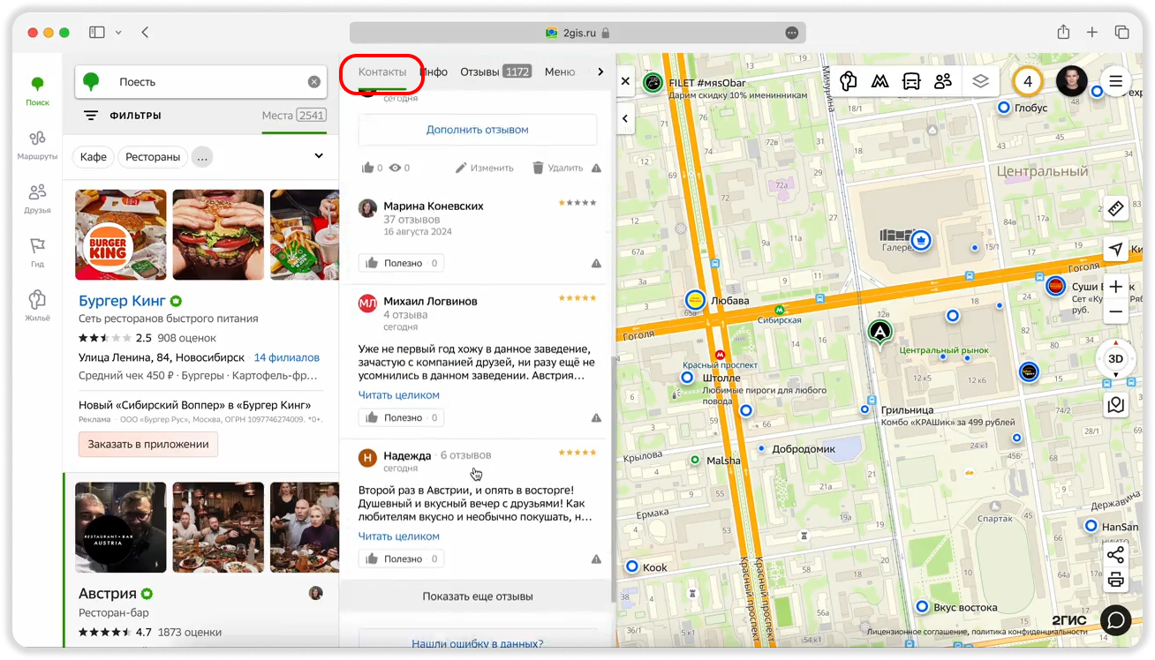
Task: Open the Поиск section in the sidebar
Action: [x=37, y=91]
